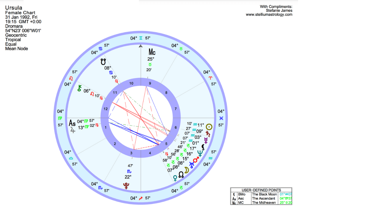Select house number 10 on inner ring
This screenshot has height=209, width=373.
[x=131, y=84]
